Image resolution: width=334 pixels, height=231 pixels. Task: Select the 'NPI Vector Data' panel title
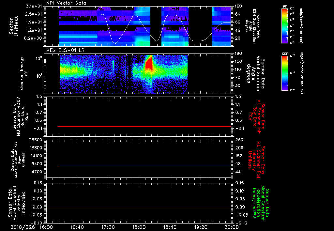point(67,3)
